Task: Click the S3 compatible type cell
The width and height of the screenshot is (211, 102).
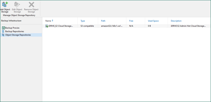Action: tap(87, 26)
